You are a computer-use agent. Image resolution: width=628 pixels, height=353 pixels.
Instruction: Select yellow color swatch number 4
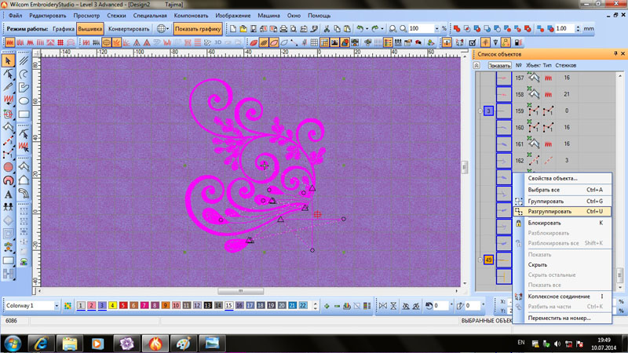click(112, 306)
